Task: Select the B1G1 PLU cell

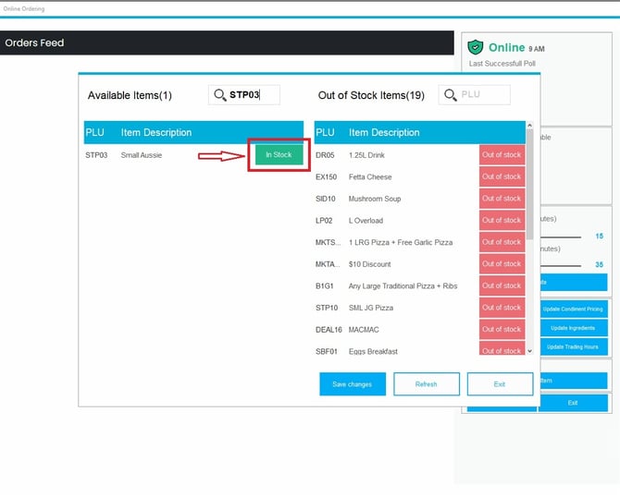Action: [x=325, y=285]
